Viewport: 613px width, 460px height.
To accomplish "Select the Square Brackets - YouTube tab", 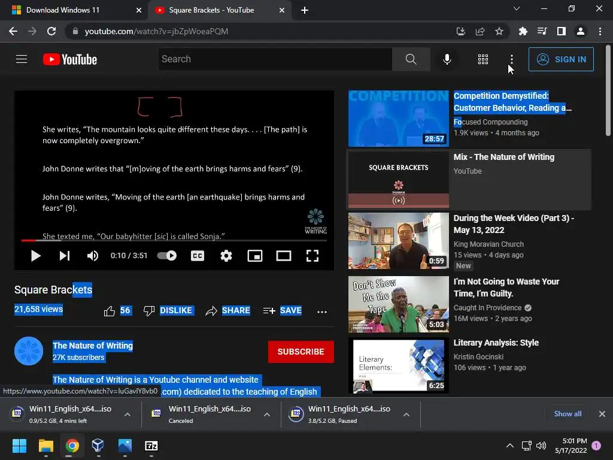I will 219,10.
